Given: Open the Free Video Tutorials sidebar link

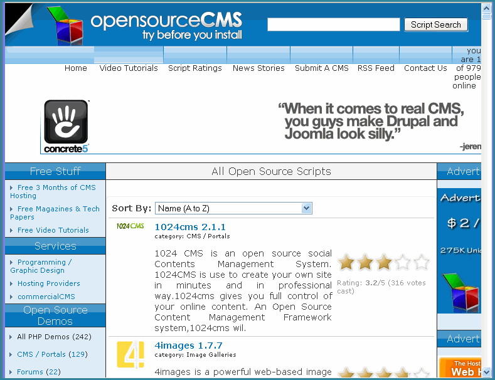Looking at the screenshot, I should pyautogui.click(x=53, y=230).
